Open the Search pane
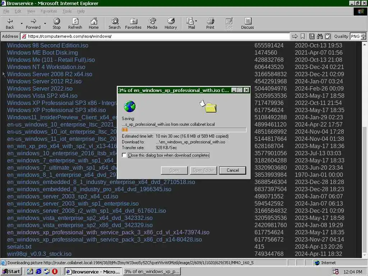This screenshot has width=368, height=276. click(x=115, y=23)
